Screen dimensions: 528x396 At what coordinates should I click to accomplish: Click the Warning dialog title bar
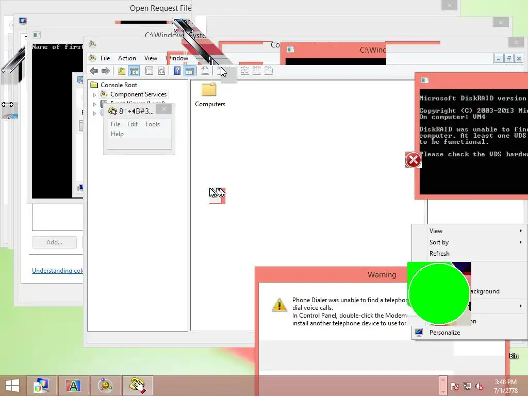[331, 275]
